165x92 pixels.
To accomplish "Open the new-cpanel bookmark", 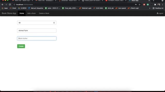I will click(x=121, y=8).
